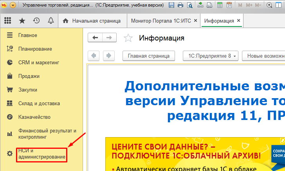Open the Казначейство section

[x=34, y=117]
